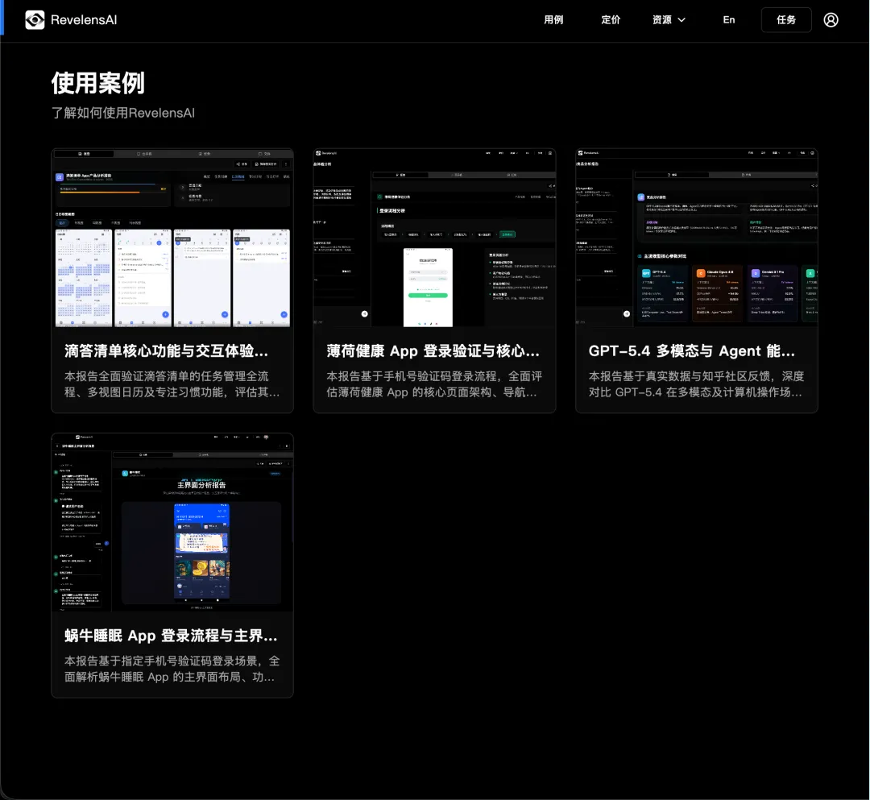The height and width of the screenshot is (800, 870).
Task: Open the 薄荷健康 App case thumbnail
Action: point(434,238)
